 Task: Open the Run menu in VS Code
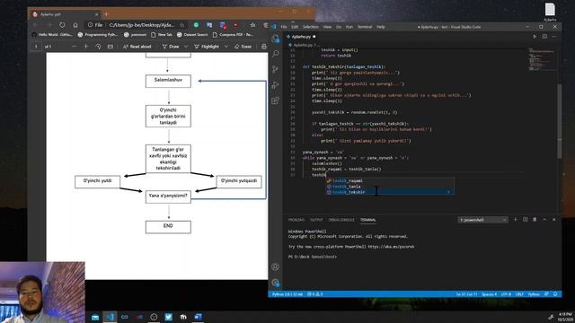pyautogui.click(x=349, y=27)
